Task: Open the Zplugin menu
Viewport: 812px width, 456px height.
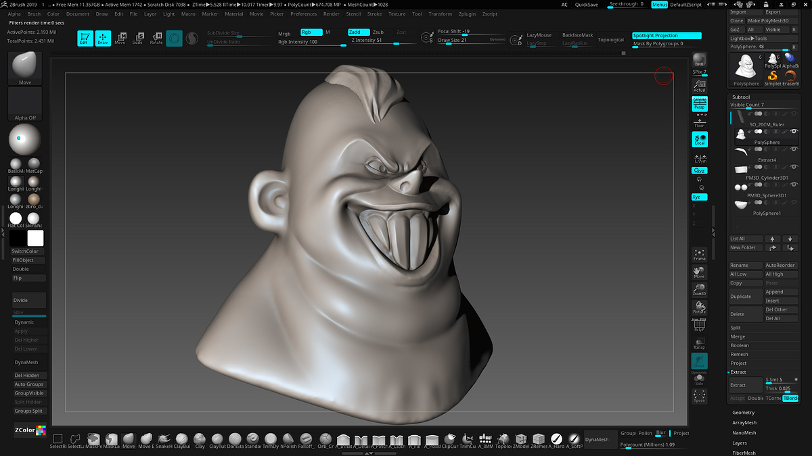Action: coord(467,14)
